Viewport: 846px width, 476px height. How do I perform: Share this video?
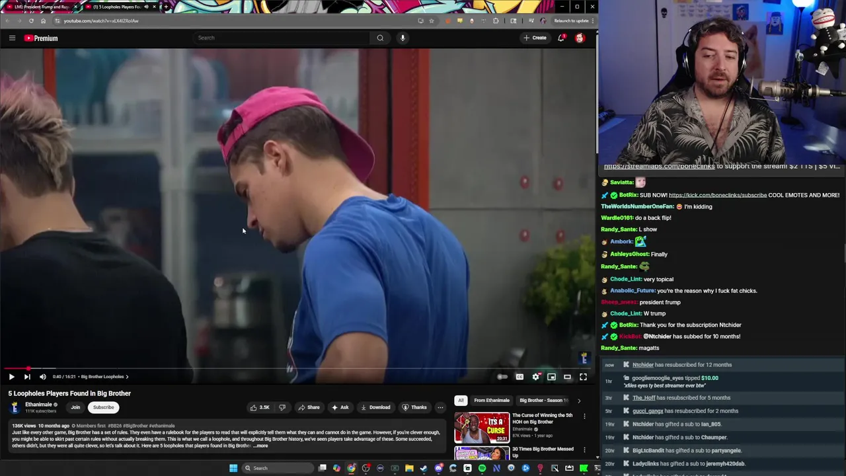[309, 407]
